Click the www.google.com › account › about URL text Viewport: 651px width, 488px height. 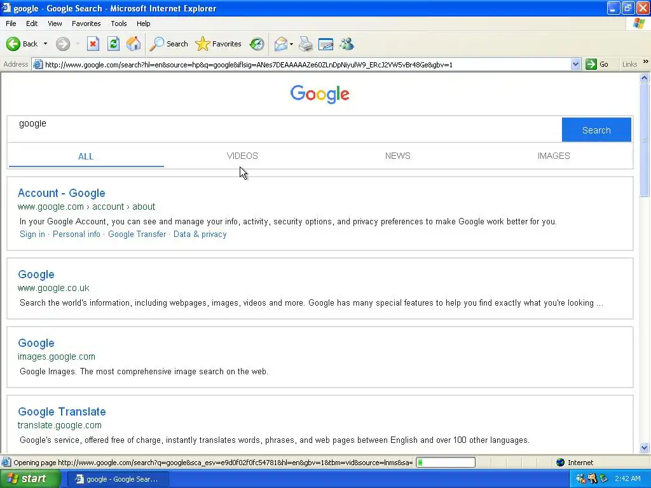[x=86, y=207]
